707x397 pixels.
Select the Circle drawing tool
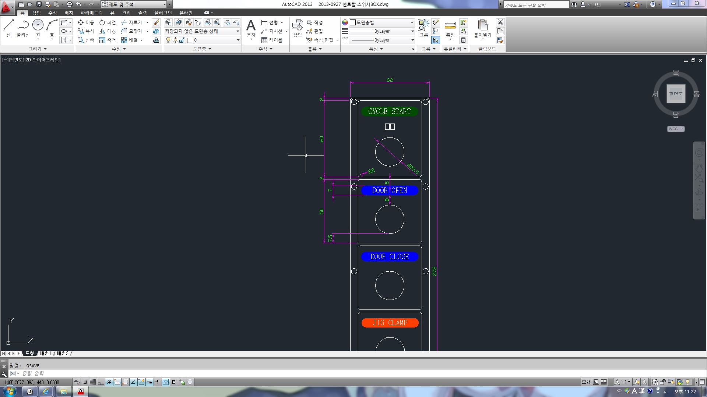click(38, 25)
